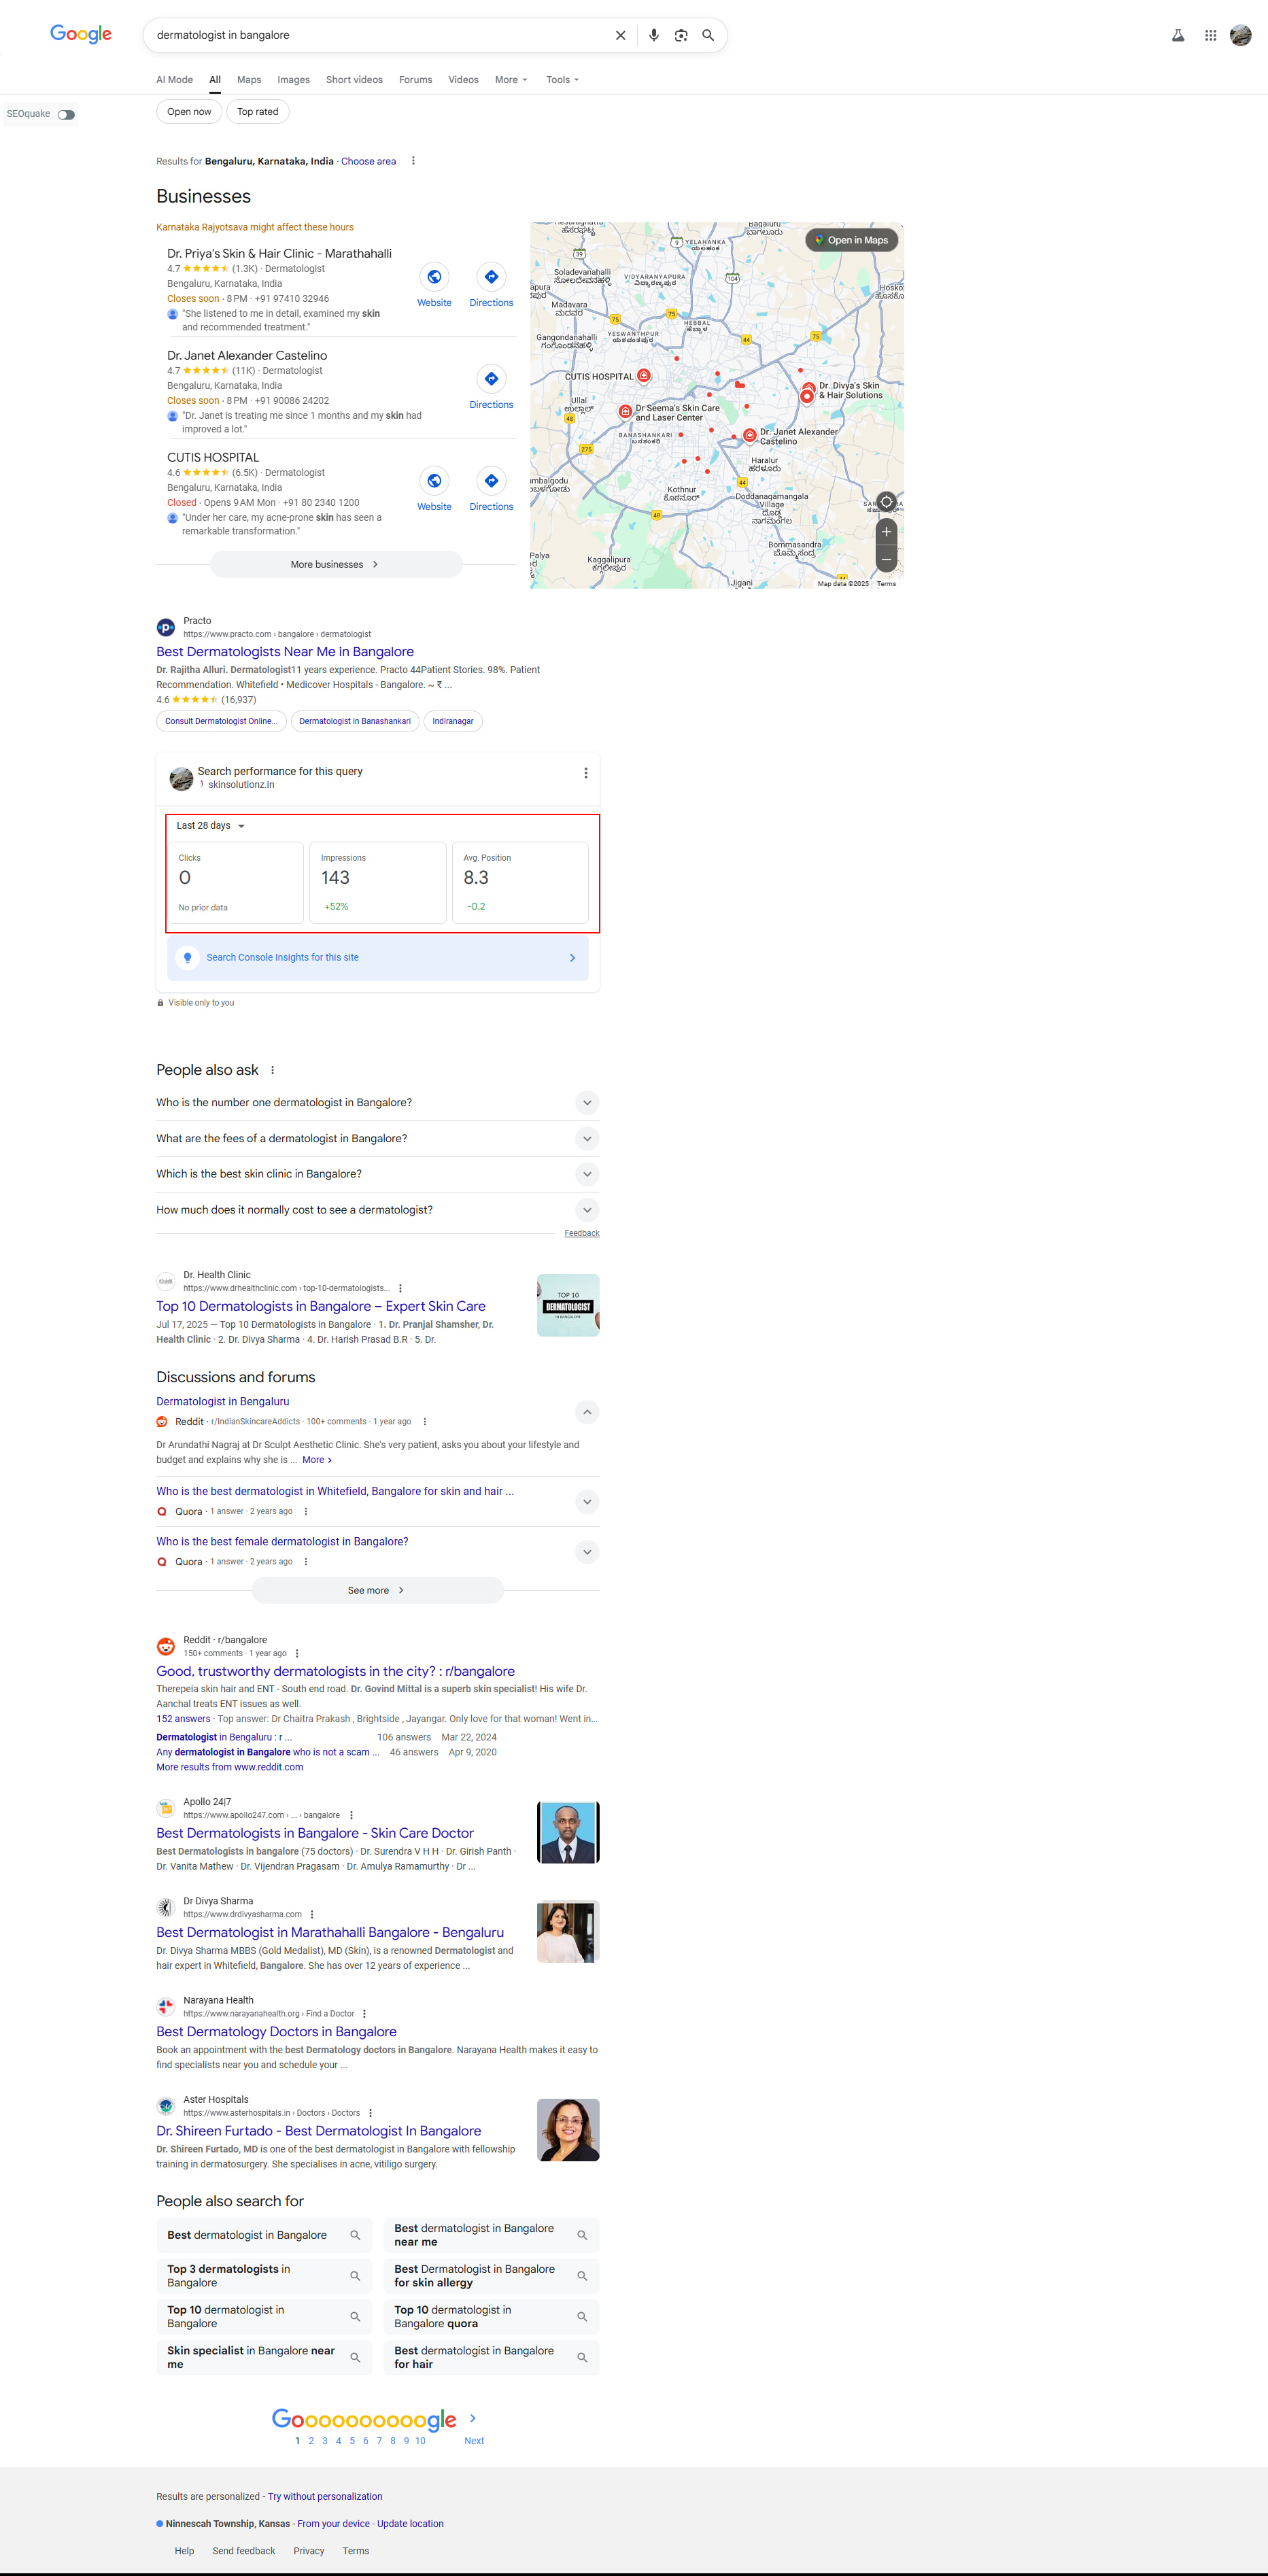Viewport: 1268px width, 2576px height.
Task: Open the Google logo homepage link
Action: [x=81, y=34]
